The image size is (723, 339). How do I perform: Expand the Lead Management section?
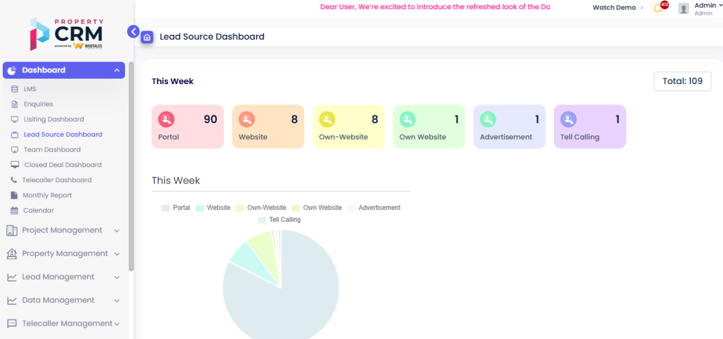point(58,277)
